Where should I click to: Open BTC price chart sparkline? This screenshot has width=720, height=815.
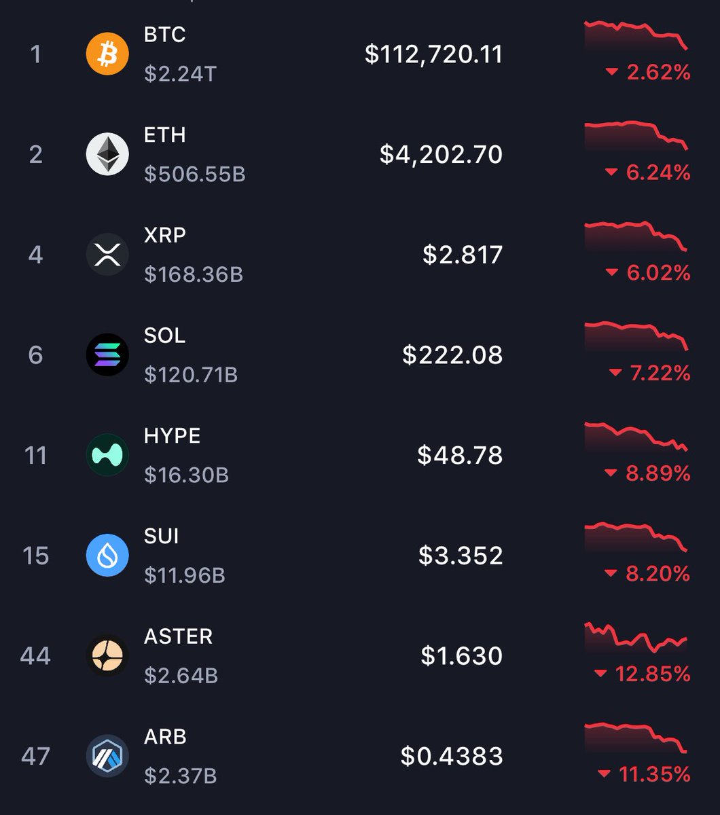(636, 37)
